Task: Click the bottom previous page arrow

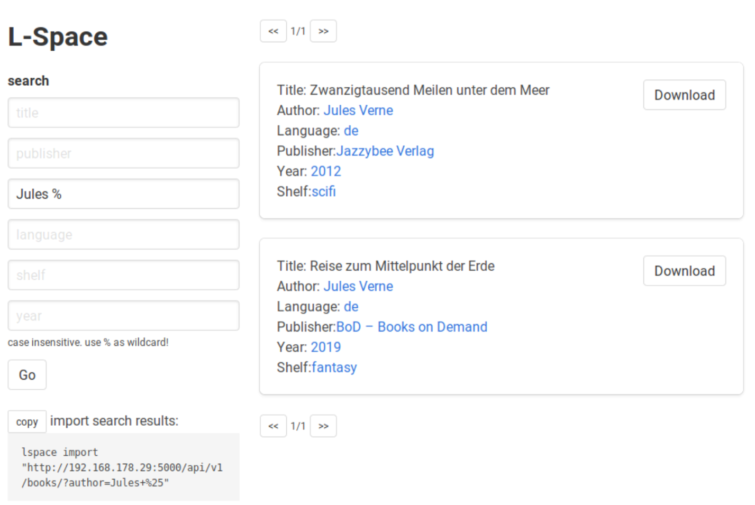Action: [x=273, y=426]
